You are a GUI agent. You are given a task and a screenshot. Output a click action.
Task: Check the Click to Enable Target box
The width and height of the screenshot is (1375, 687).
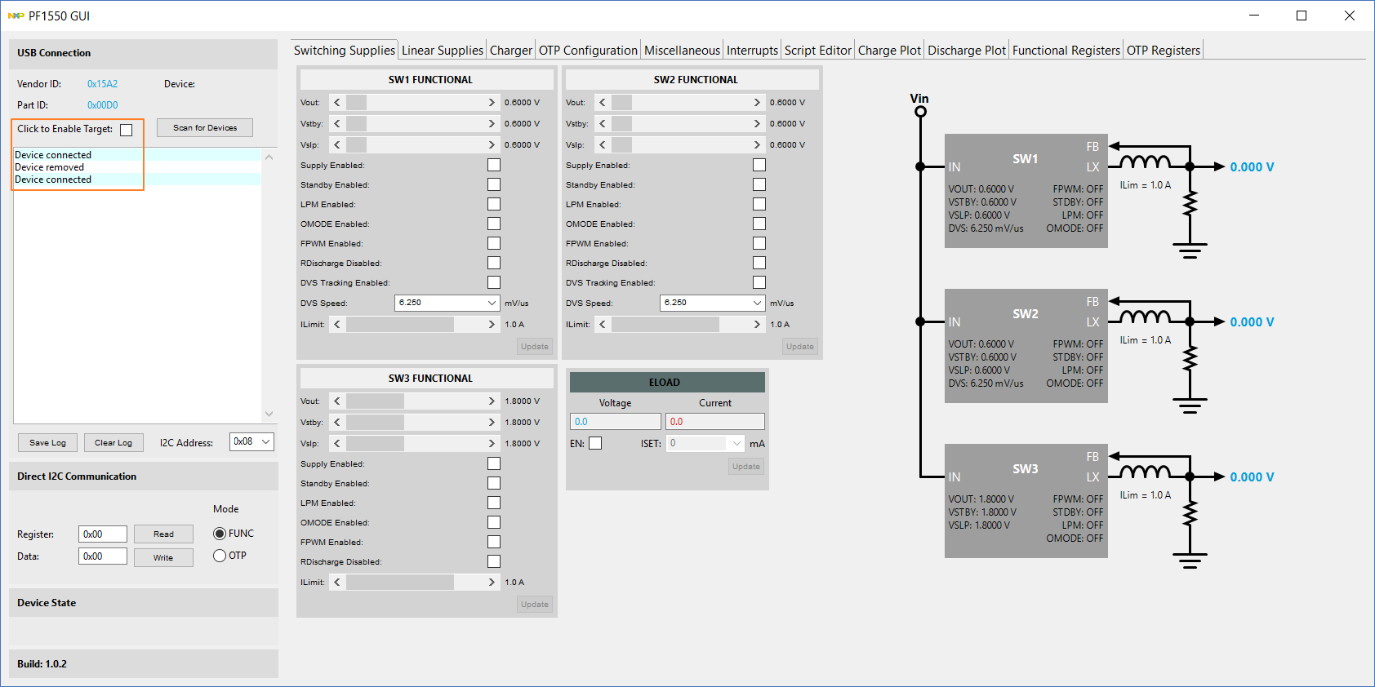point(127,130)
